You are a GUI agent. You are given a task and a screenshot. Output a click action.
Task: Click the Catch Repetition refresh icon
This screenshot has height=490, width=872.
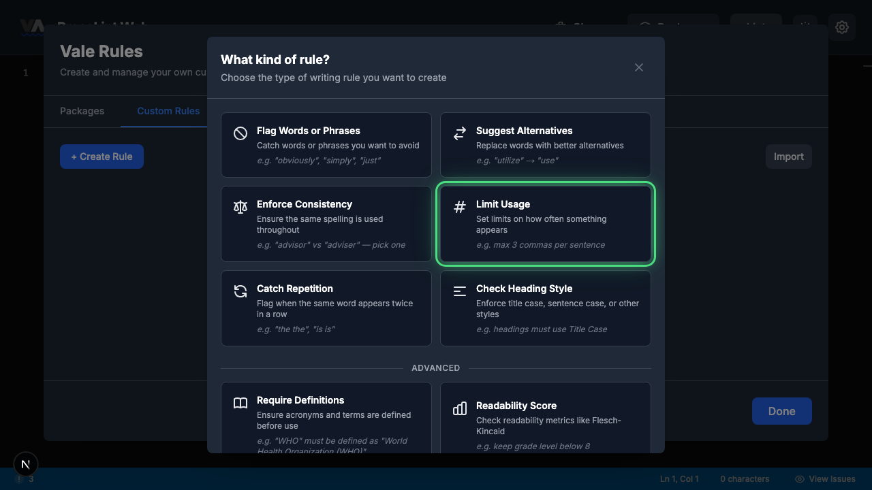coord(240,291)
